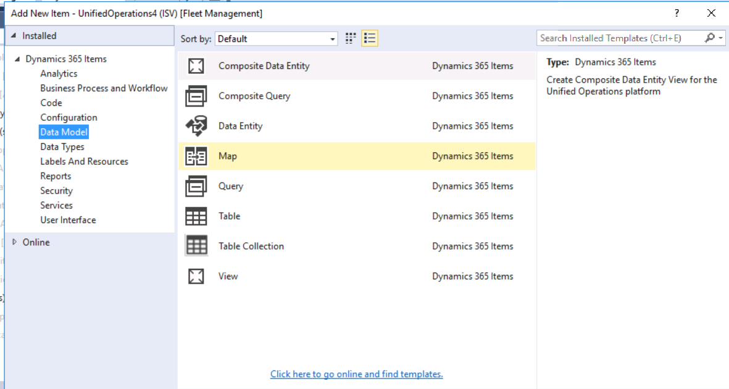Select the Table template icon
This screenshot has width=729, height=389.
click(196, 216)
